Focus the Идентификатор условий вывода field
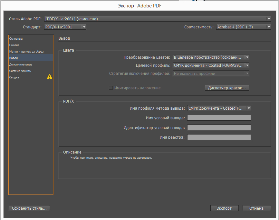 pyautogui.click(x=219, y=127)
